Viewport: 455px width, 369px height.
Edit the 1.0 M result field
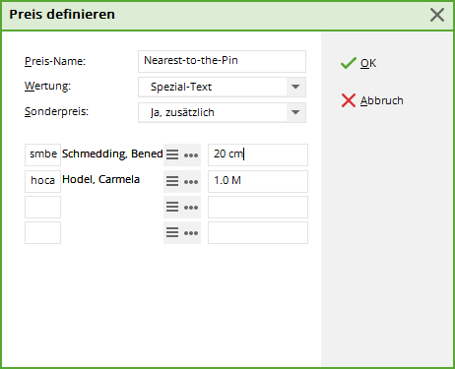pyautogui.click(x=258, y=181)
